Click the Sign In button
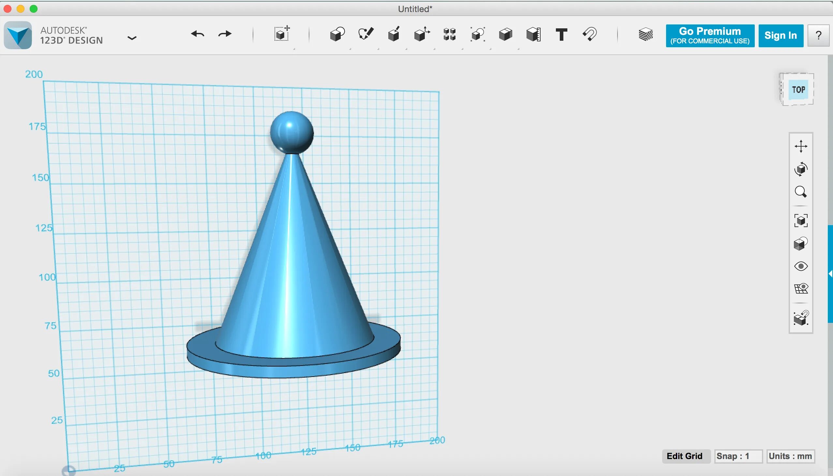The height and width of the screenshot is (476, 833). click(780, 36)
